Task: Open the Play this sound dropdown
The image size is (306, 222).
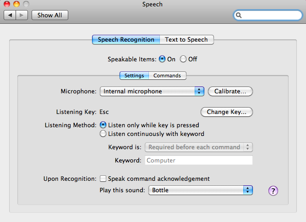Action: (x=200, y=190)
